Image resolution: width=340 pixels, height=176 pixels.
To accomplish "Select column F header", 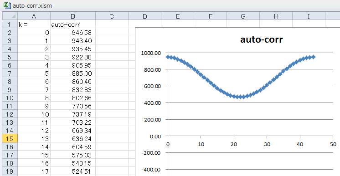I will point(210,16).
